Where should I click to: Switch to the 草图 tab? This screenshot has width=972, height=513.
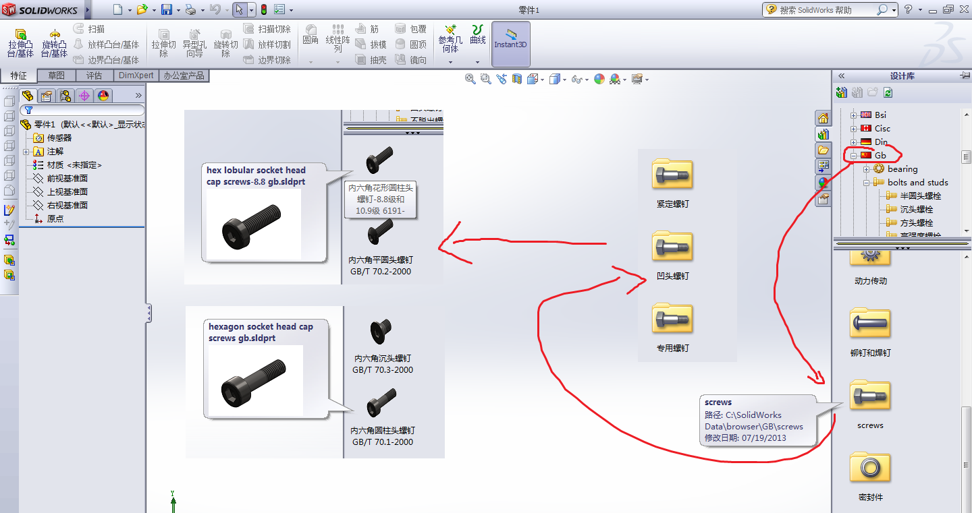[x=57, y=76]
